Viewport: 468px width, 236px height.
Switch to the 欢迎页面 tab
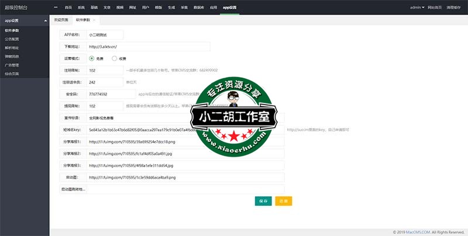pyautogui.click(x=60, y=20)
